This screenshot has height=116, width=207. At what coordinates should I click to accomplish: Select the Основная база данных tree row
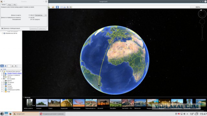coord(13,72)
